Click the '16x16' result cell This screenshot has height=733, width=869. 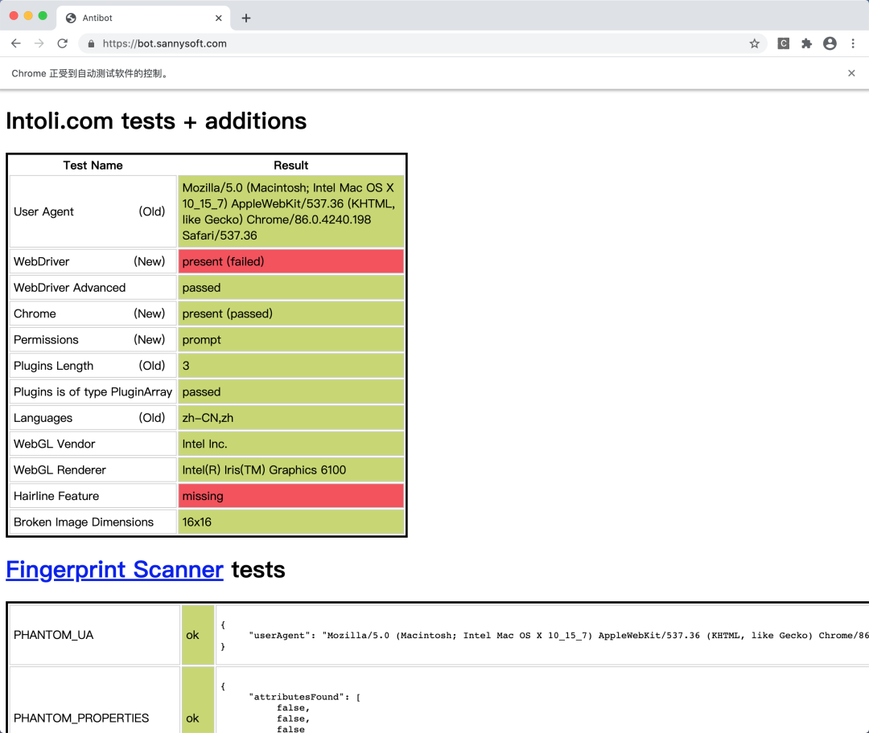click(x=291, y=522)
